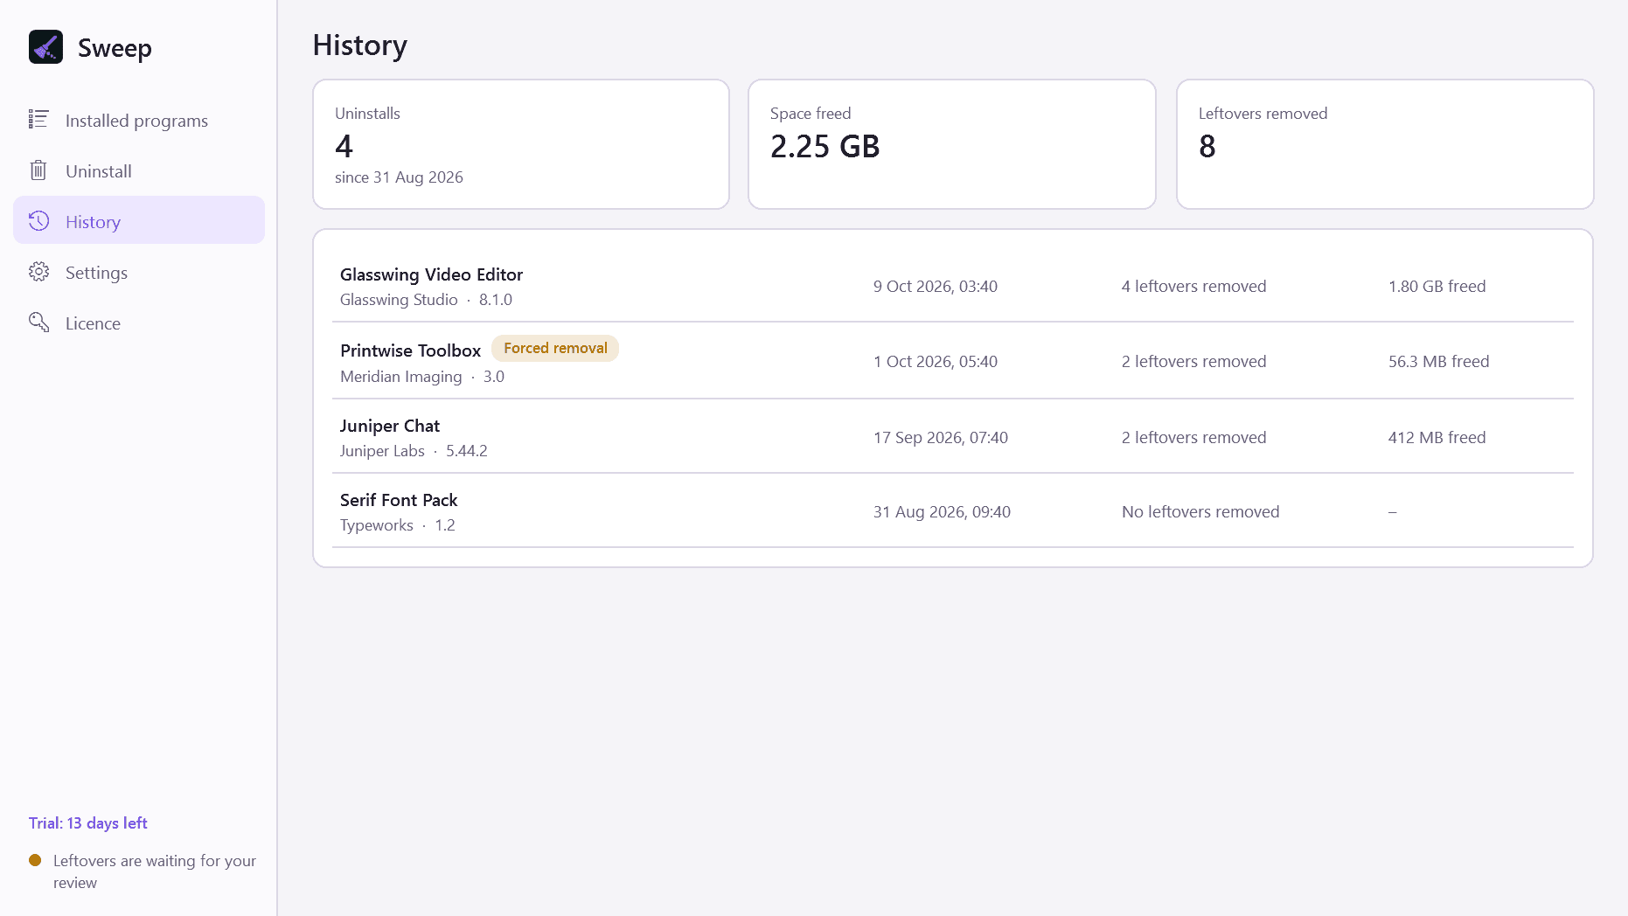Click the Space freed summary card
The height and width of the screenshot is (916, 1628).
[x=952, y=144]
